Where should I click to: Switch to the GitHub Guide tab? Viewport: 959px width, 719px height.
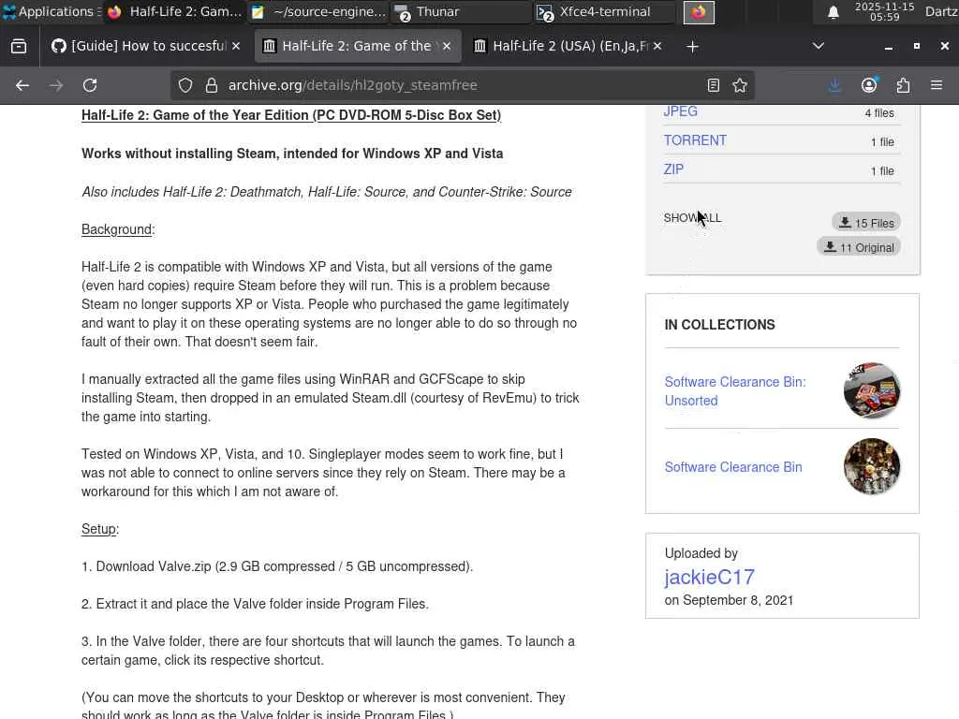(145, 47)
